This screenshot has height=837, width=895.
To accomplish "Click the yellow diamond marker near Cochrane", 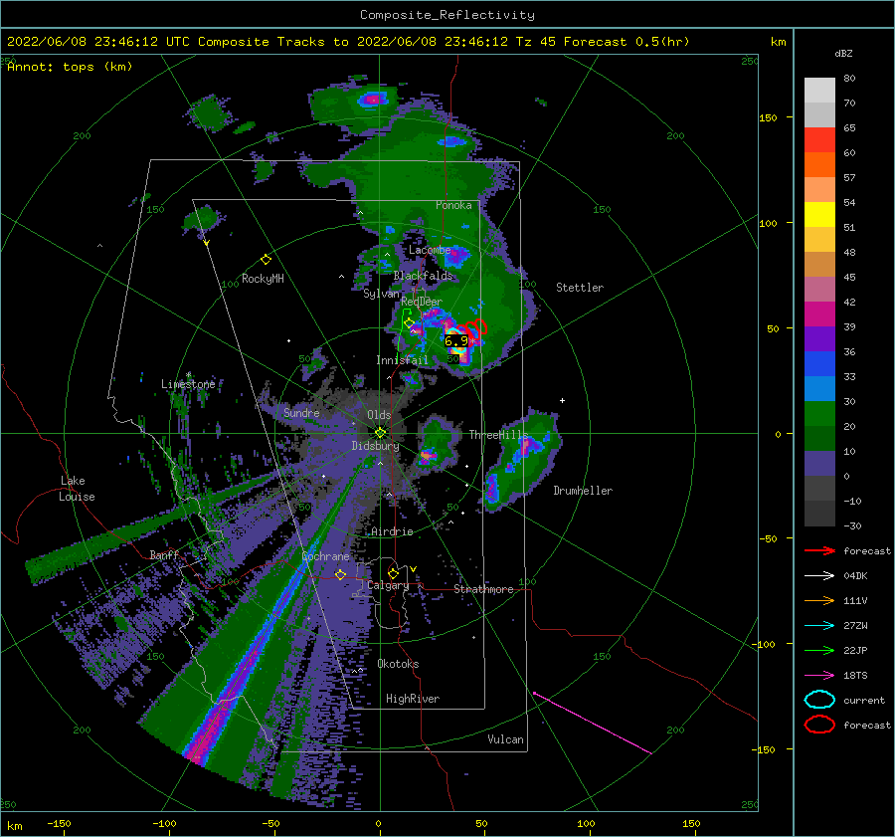I will [x=340, y=574].
